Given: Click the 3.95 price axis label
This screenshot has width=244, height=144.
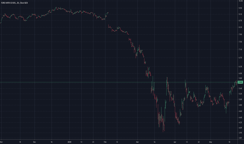Looking at the screenshot, I should coord(240,133).
